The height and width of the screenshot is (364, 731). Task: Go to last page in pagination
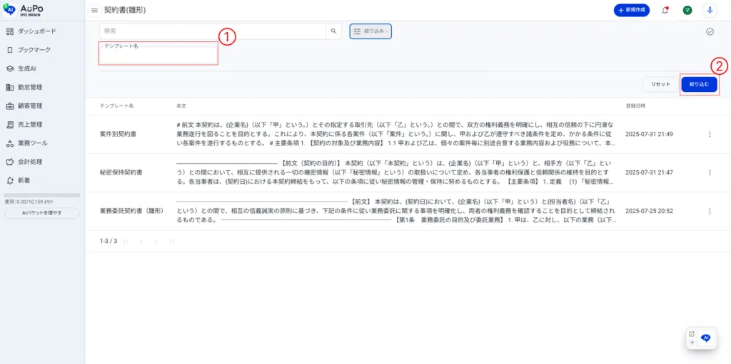171,241
